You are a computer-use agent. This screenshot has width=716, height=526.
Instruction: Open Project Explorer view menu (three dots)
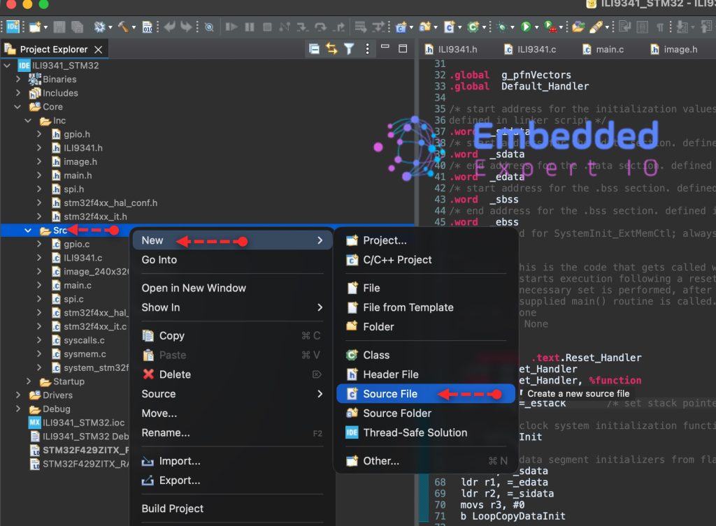tap(367, 49)
